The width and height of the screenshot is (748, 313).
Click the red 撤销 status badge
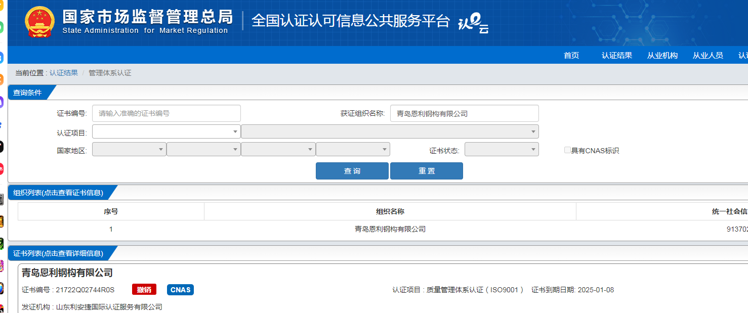(x=144, y=290)
